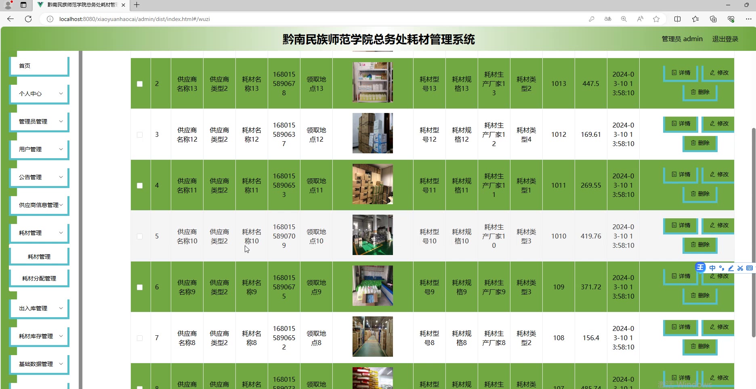756x389 pixels.
Task: Open a new browser tab
Action: (x=137, y=5)
